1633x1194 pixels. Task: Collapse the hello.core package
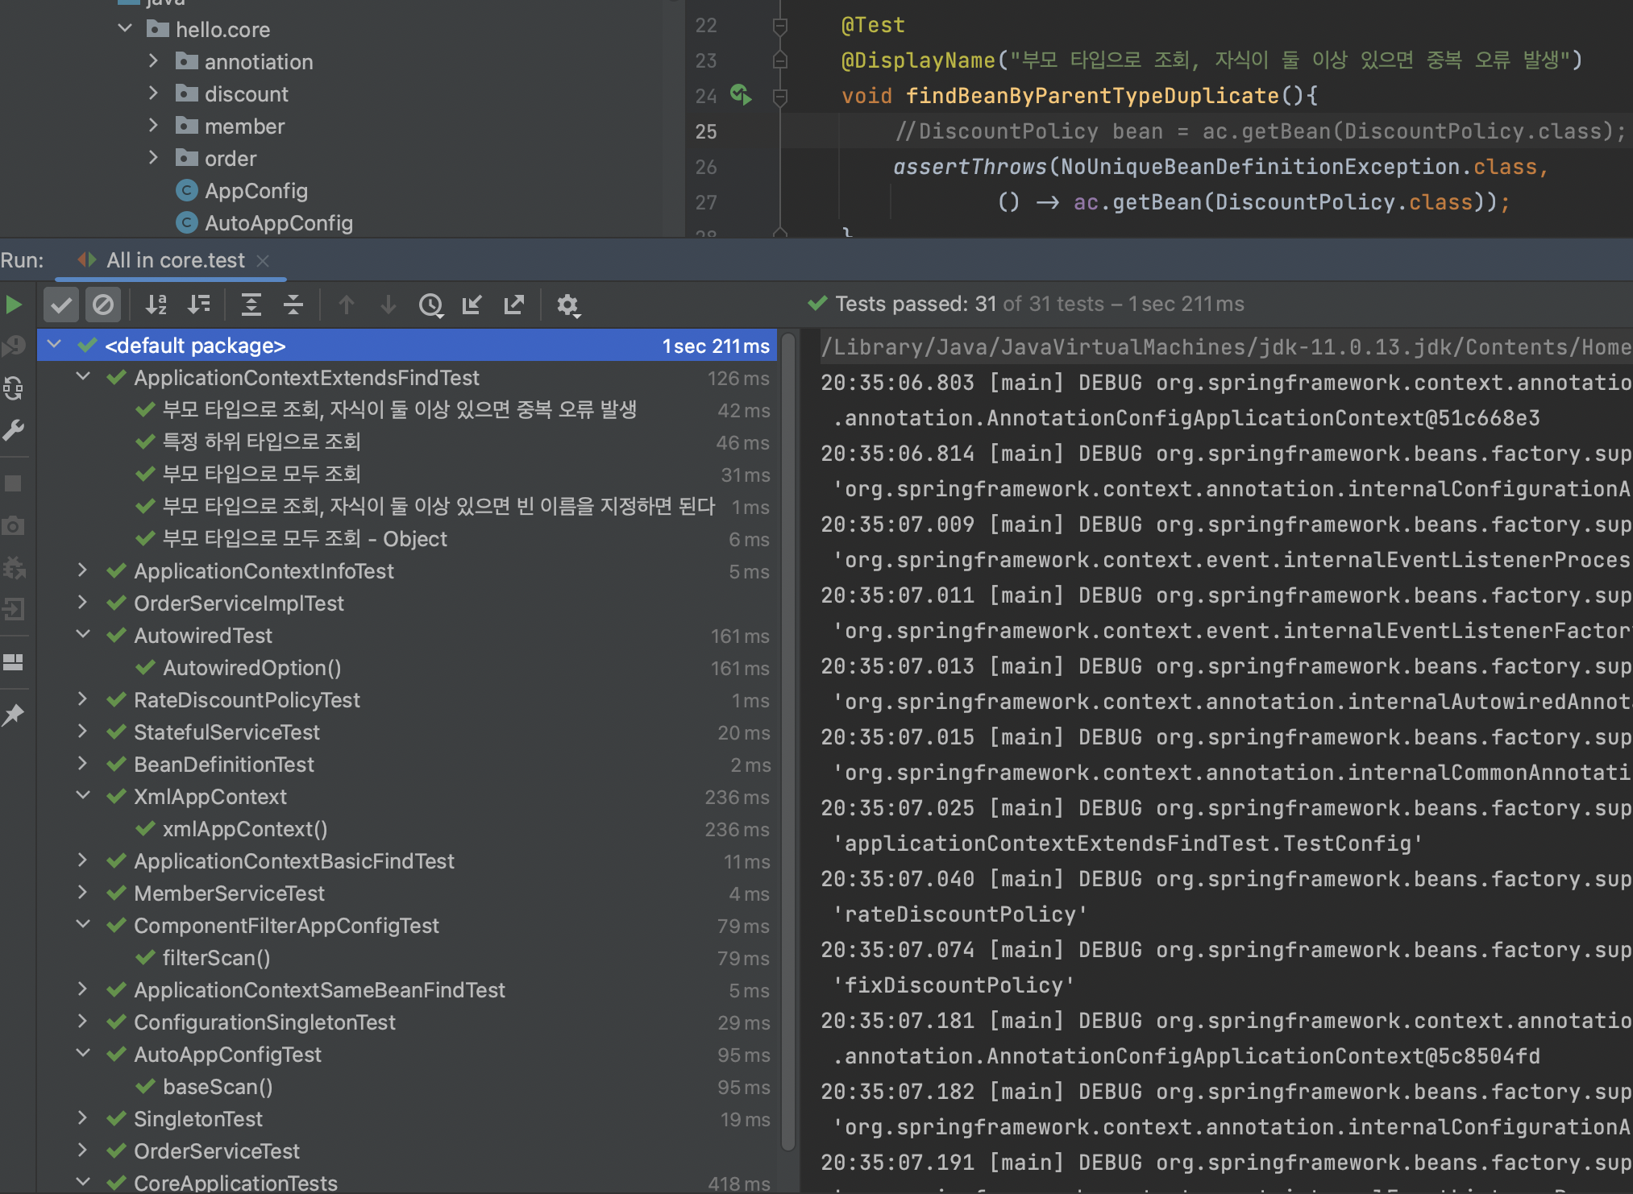[125, 29]
